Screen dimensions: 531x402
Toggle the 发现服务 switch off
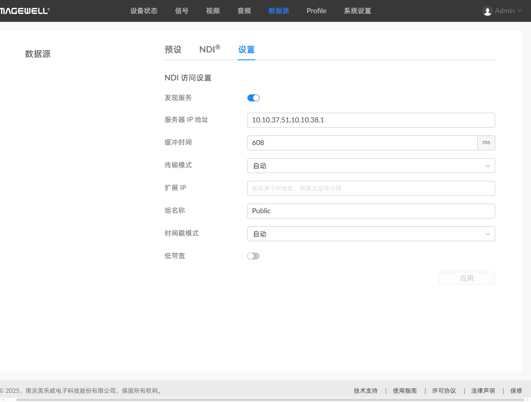click(254, 98)
